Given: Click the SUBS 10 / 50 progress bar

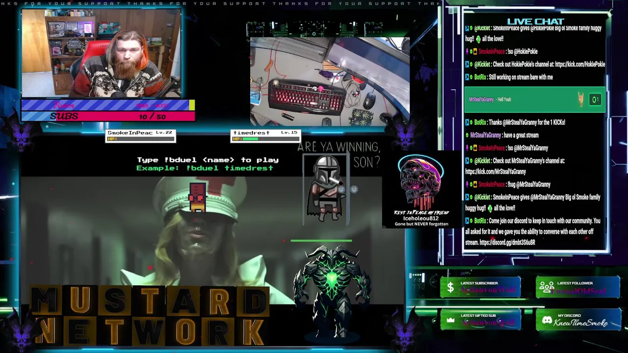Looking at the screenshot, I should pos(108,116).
